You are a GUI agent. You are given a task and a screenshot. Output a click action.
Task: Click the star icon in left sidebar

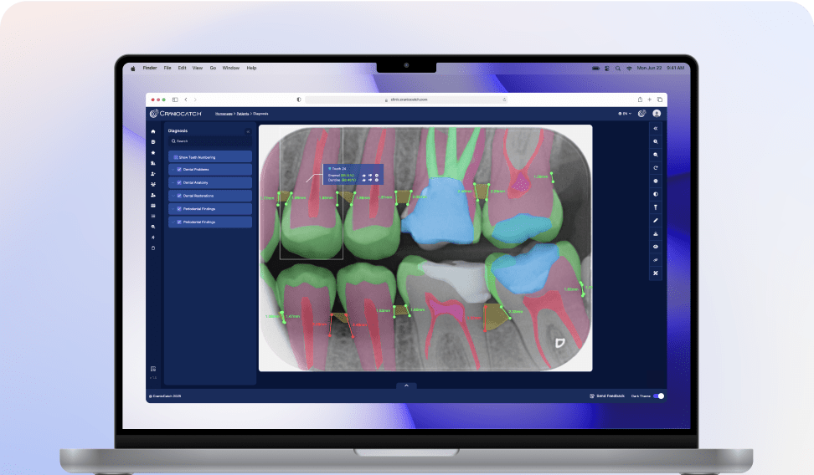tap(153, 153)
